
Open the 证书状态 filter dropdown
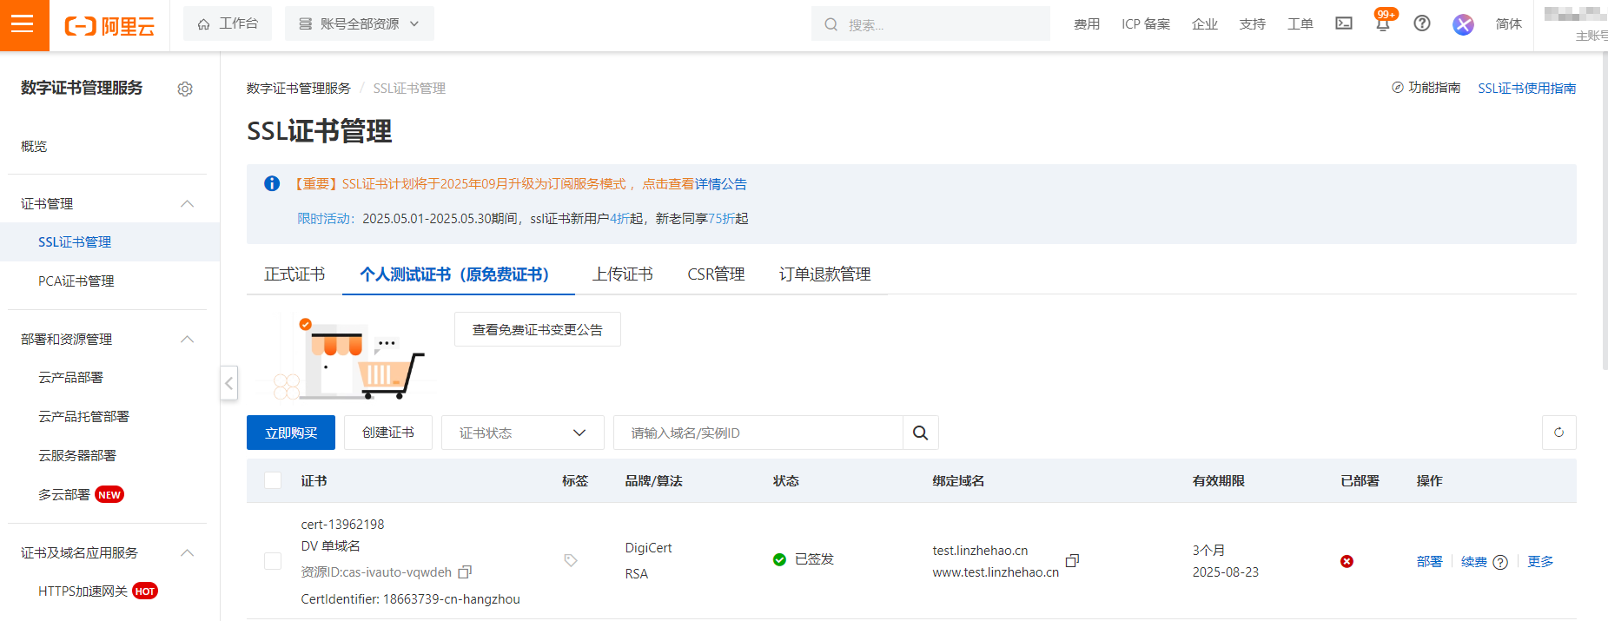522,433
